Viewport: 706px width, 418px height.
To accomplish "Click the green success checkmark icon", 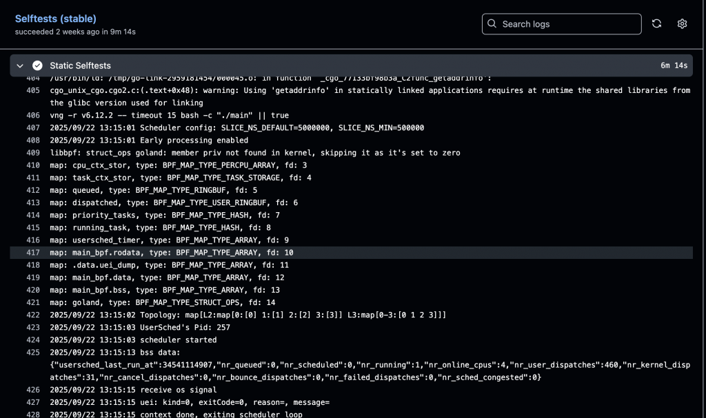I will (37, 65).
